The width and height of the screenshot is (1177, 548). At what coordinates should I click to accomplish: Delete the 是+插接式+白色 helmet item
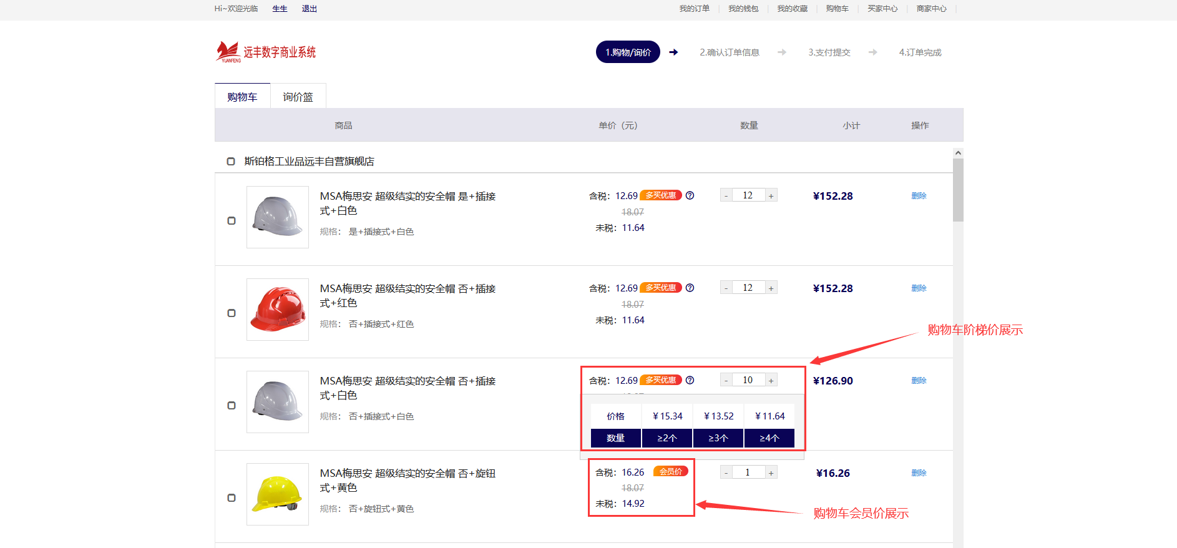919,196
